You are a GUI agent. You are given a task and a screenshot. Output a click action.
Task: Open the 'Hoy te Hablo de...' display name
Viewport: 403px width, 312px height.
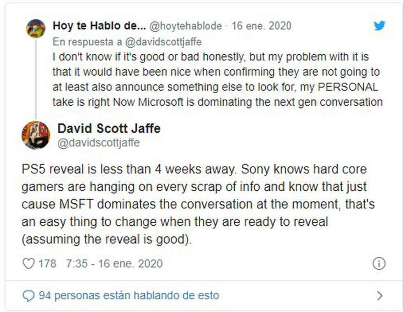click(99, 26)
